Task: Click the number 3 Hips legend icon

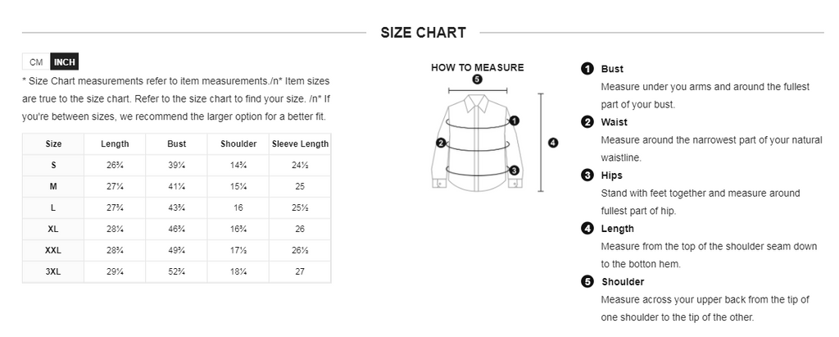Action: point(587,175)
